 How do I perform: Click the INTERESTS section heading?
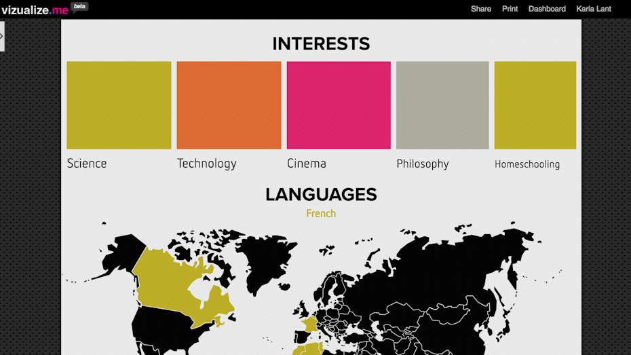pos(321,44)
